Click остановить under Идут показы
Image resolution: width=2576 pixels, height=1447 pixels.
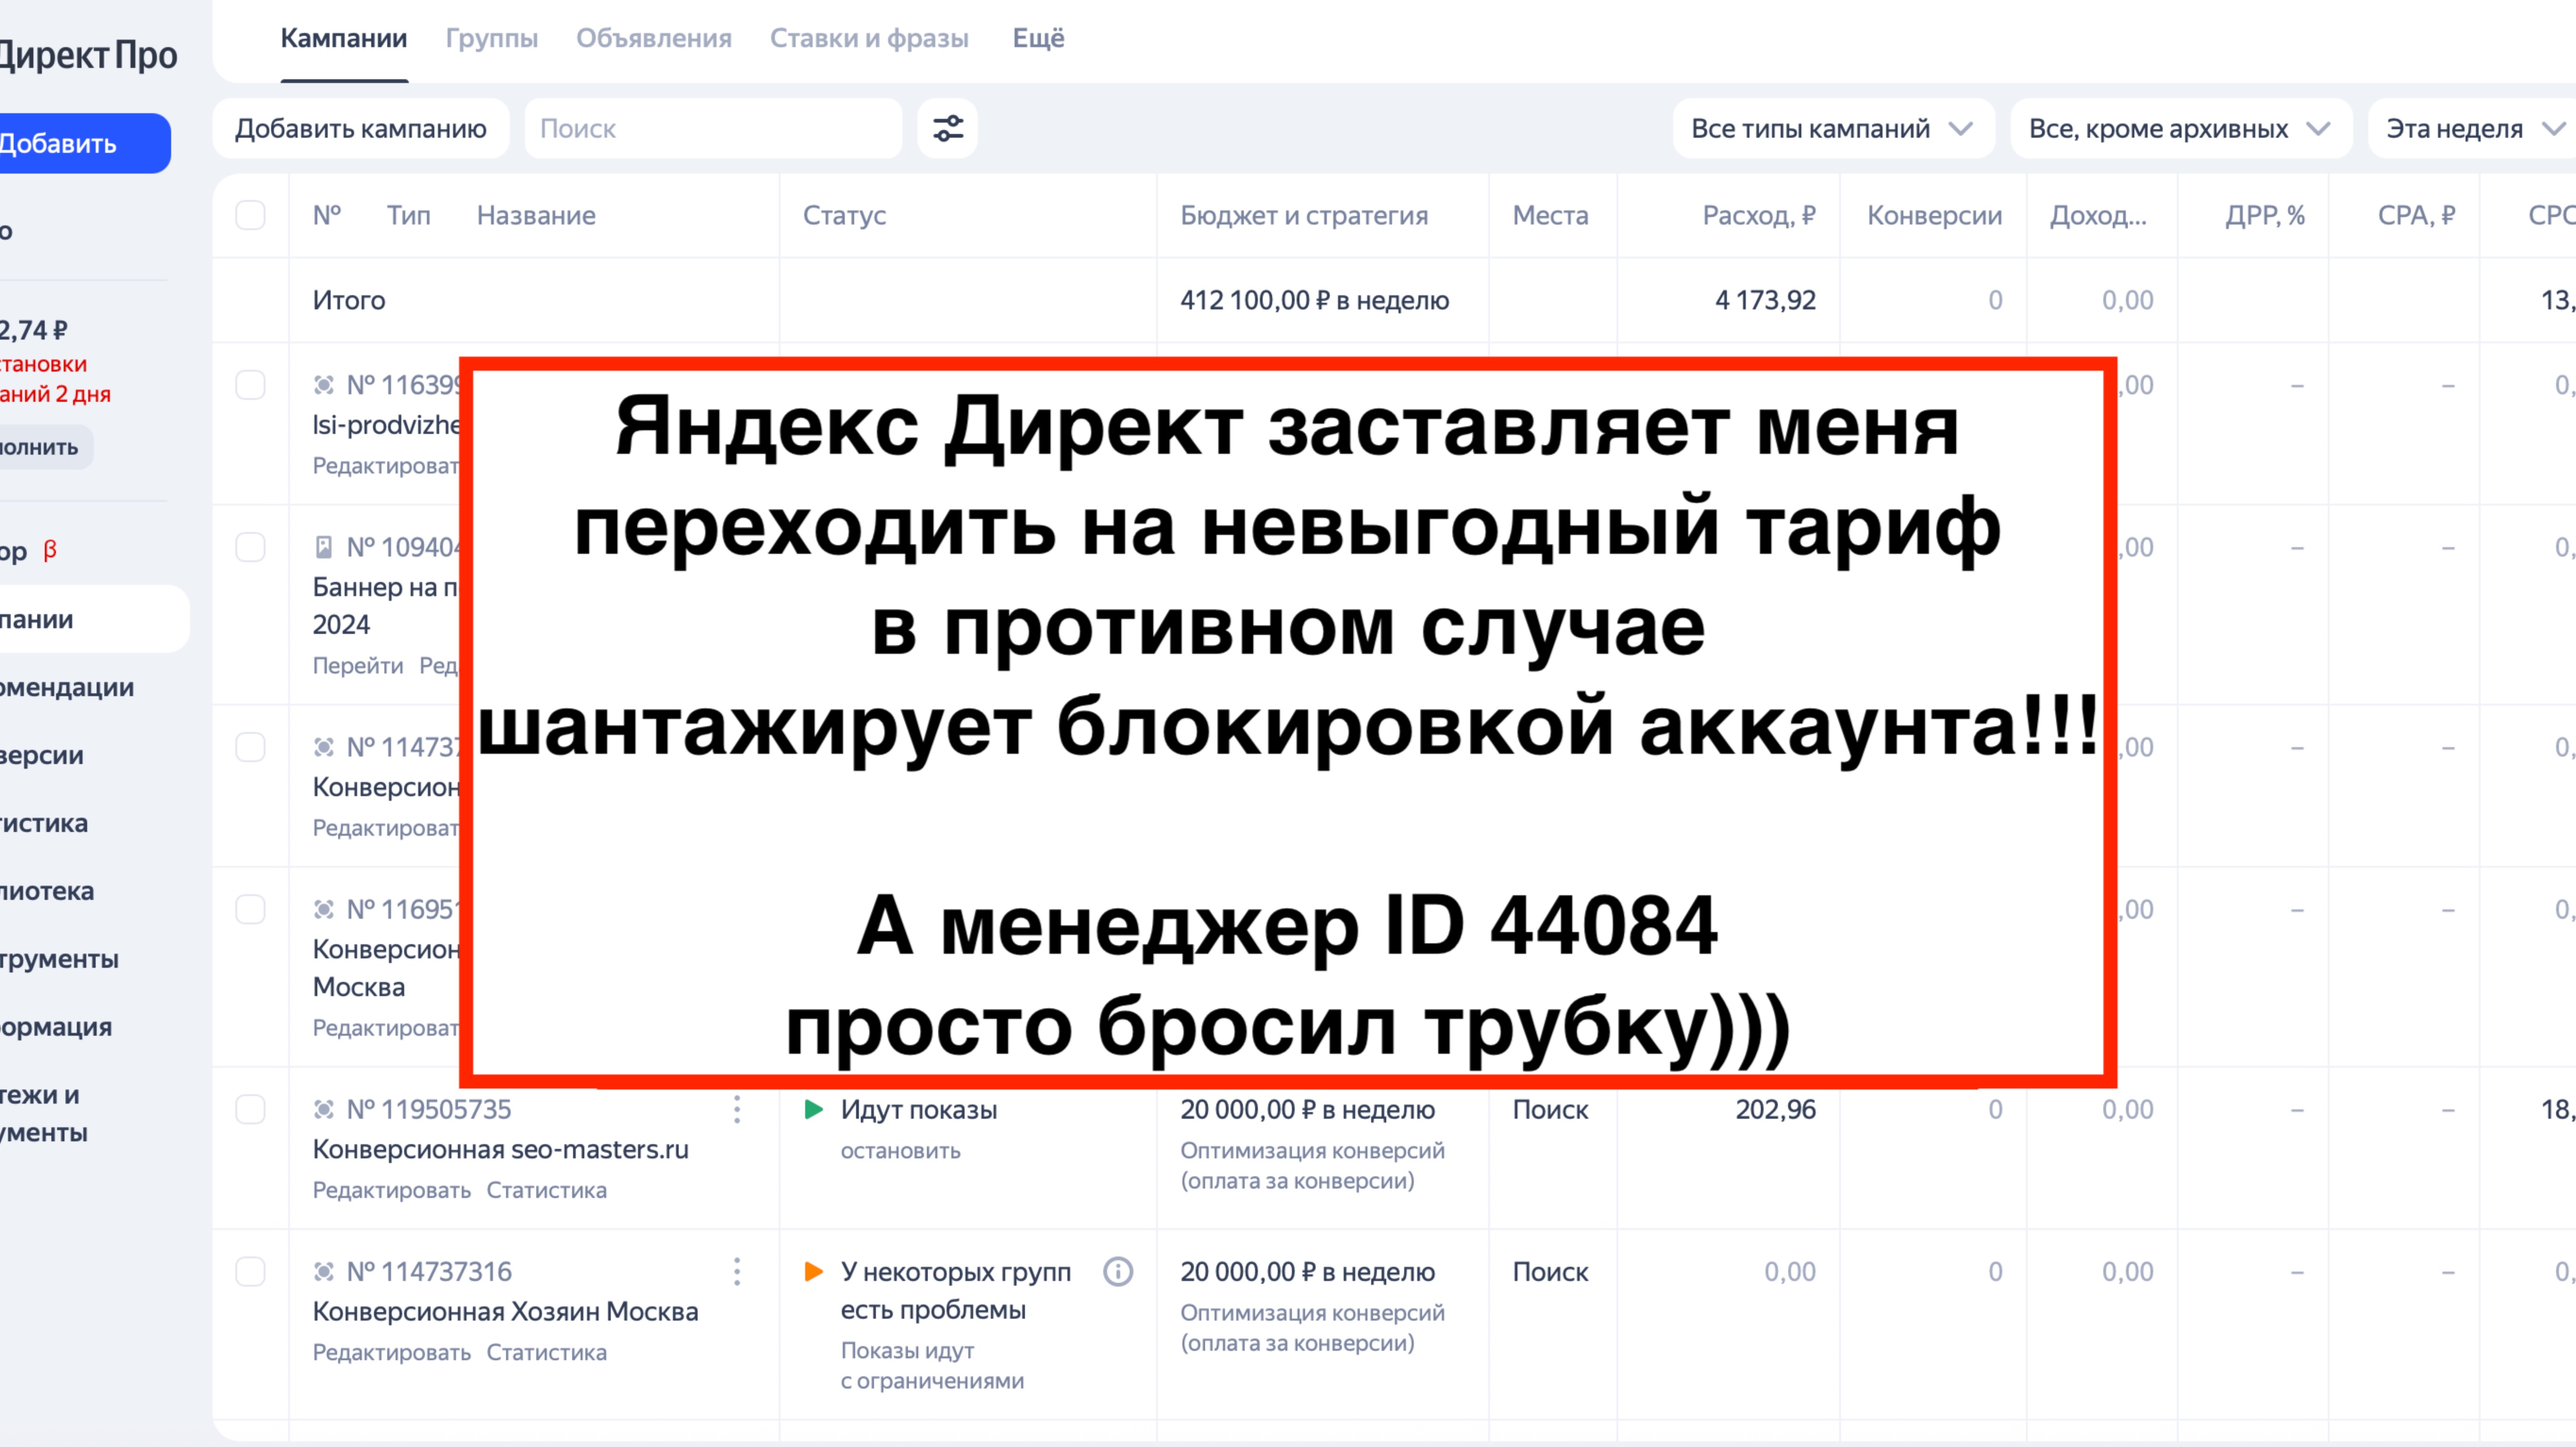coord(900,1150)
